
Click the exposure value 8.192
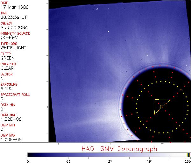tap(7, 89)
